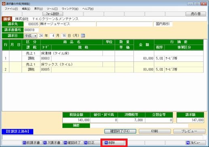Screen dimensions: 209x147
Task: Click the 税抜金額 total 140,000
Action: 76,120
